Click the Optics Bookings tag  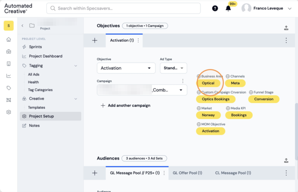[216, 99]
